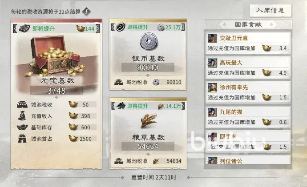Click the 元宝基数 value 3748
The image size is (307, 187).
[x=57, y=91]
